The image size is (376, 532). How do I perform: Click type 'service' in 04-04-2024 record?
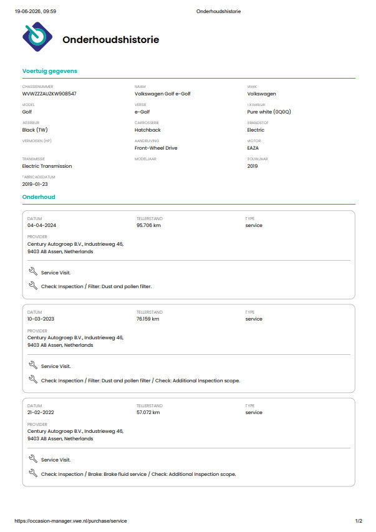254,225
